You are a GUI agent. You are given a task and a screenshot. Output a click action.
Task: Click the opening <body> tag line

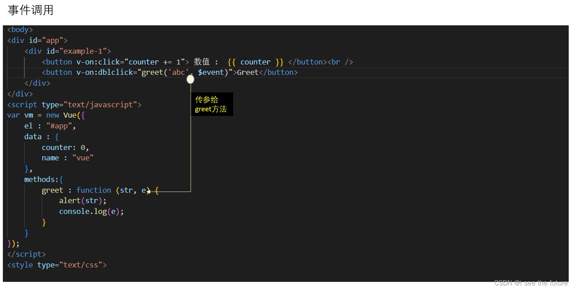(x=20, y=30)
